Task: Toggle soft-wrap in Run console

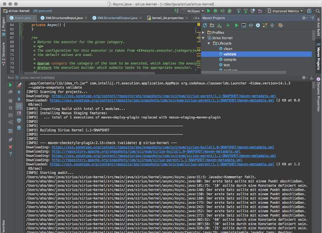Action: click(19, 106)
